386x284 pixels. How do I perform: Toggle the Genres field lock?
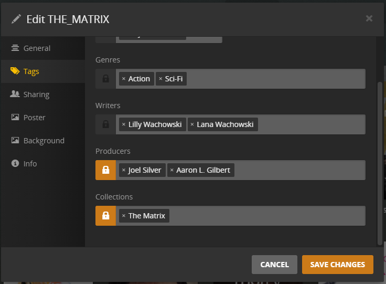[105, 79]
